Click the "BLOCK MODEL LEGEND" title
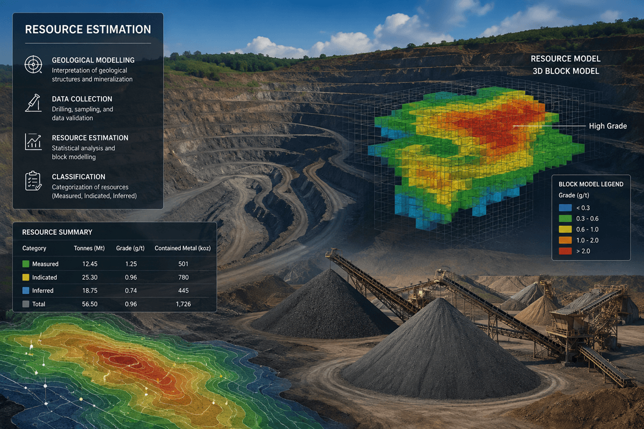644x429 pixels. coord(591,184)
